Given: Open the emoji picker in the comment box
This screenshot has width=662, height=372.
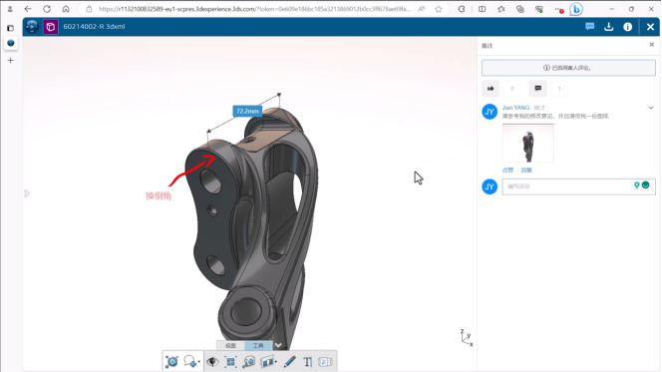Looking at the screenshot, I should (645, 185).
